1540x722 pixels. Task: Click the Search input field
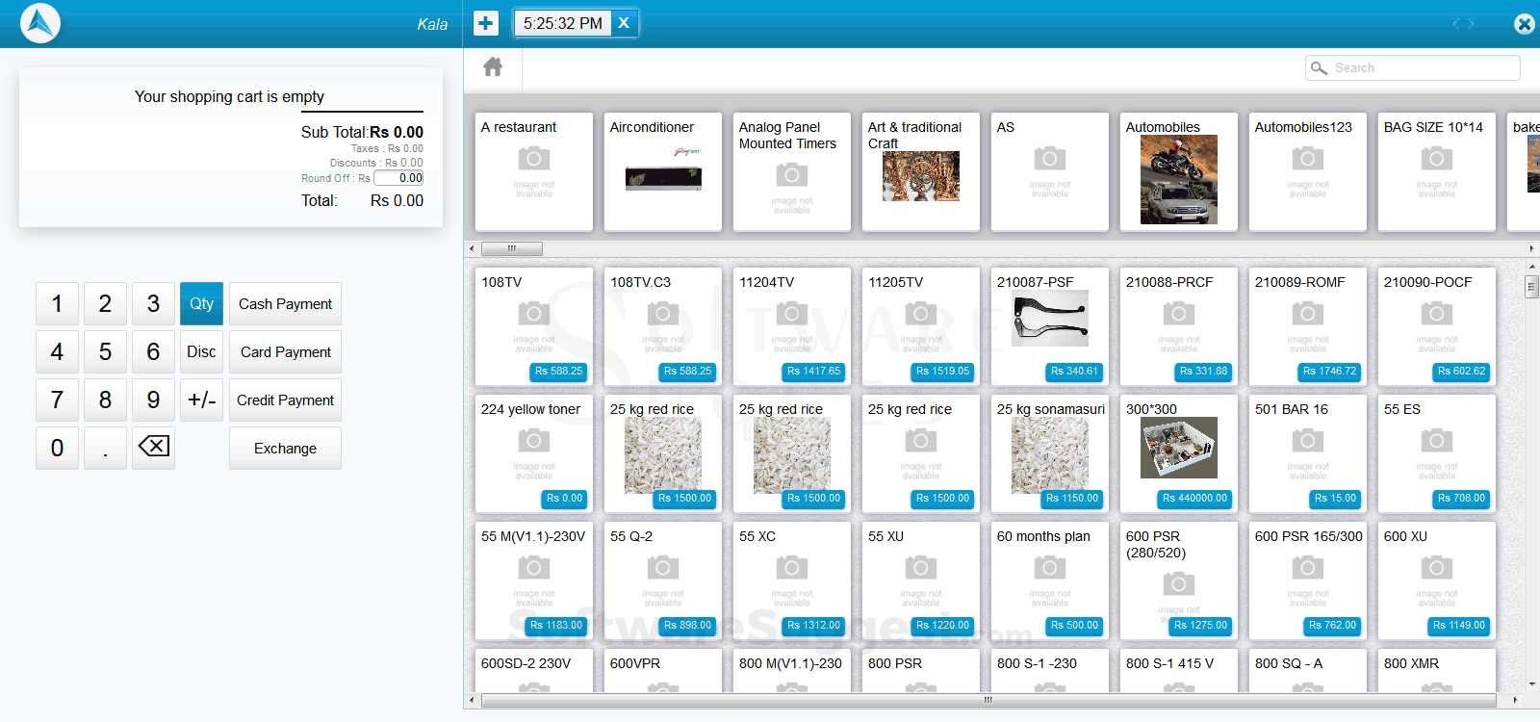[1413, 67]
